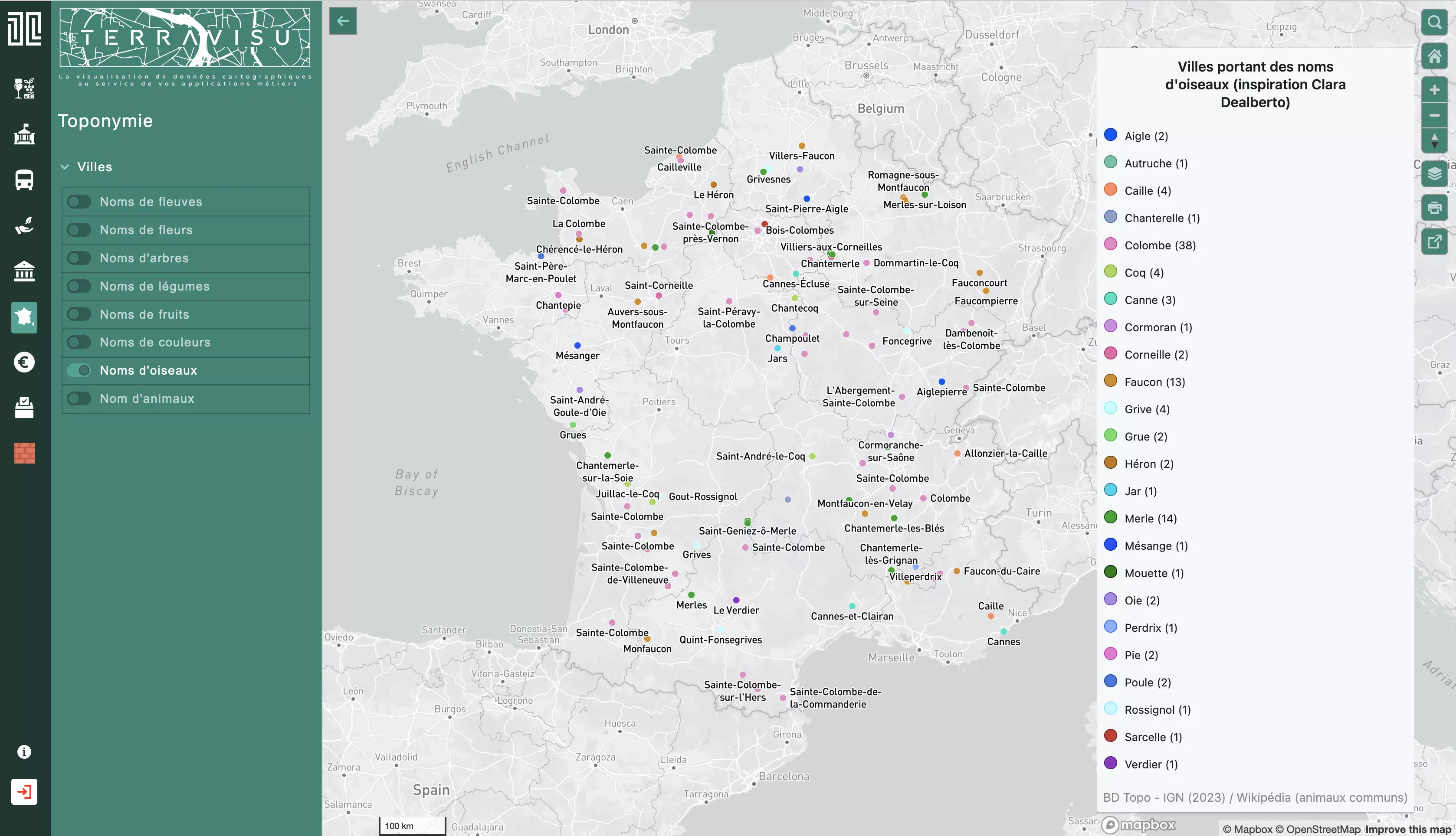
Task: Click the Saint-Pierre-Aigle blue map point
Action: coord(807,199)
